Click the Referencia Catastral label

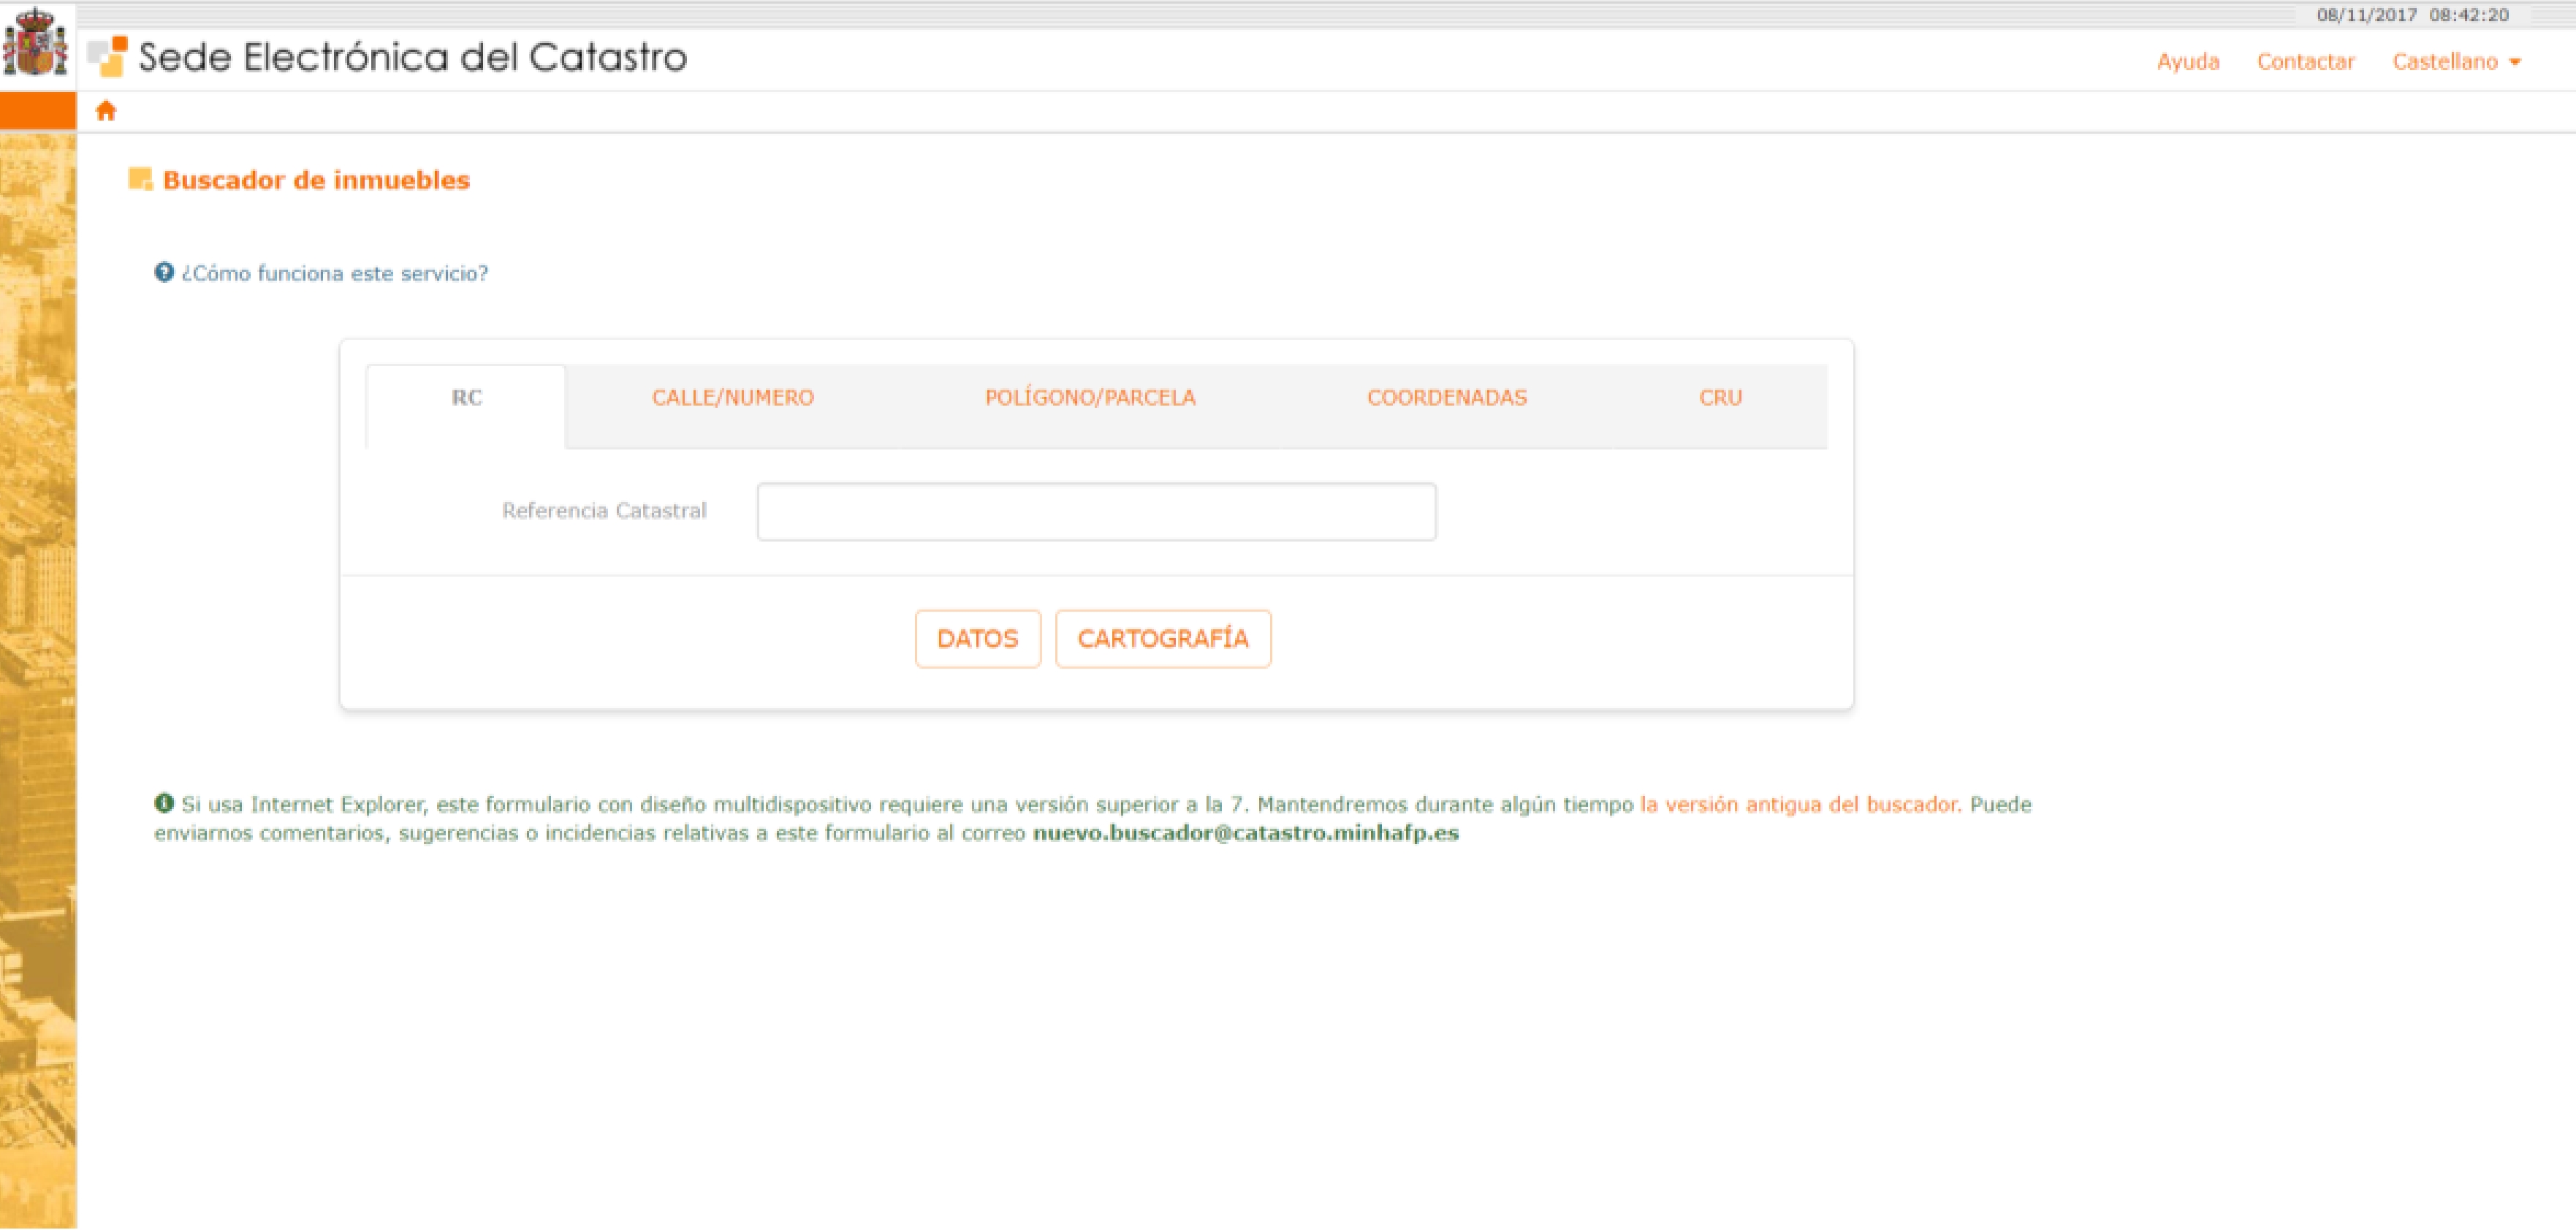[604, 511]
